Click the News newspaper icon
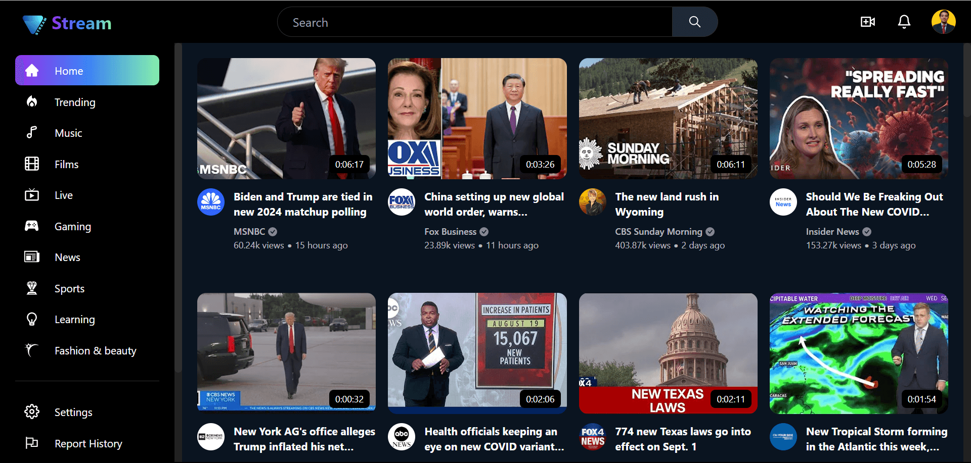The height and width of the screenshot is (463, 971). tap(32, 257)
